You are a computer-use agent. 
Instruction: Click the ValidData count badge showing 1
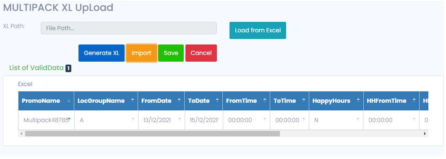pyautogui.click(x=68, y=68)
